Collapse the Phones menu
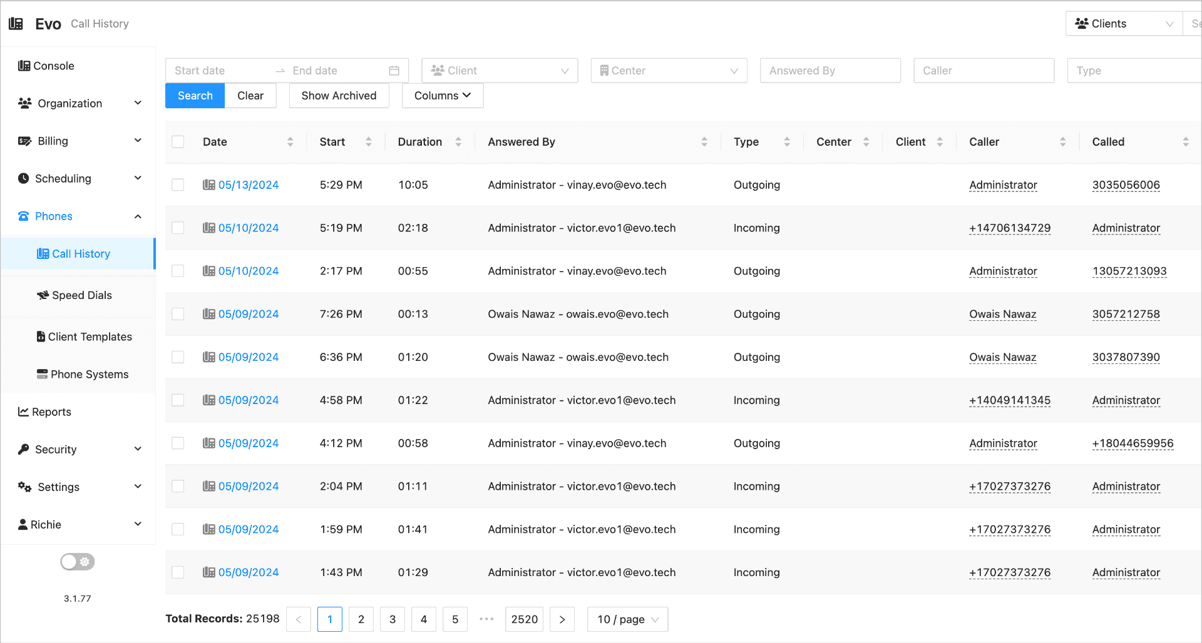1202x643 pixels. pos(78,216)
